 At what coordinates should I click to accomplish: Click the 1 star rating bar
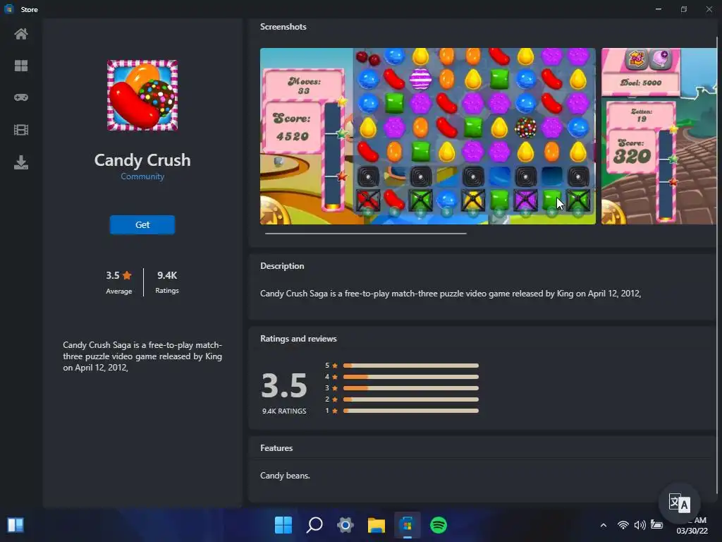(411, 411)
